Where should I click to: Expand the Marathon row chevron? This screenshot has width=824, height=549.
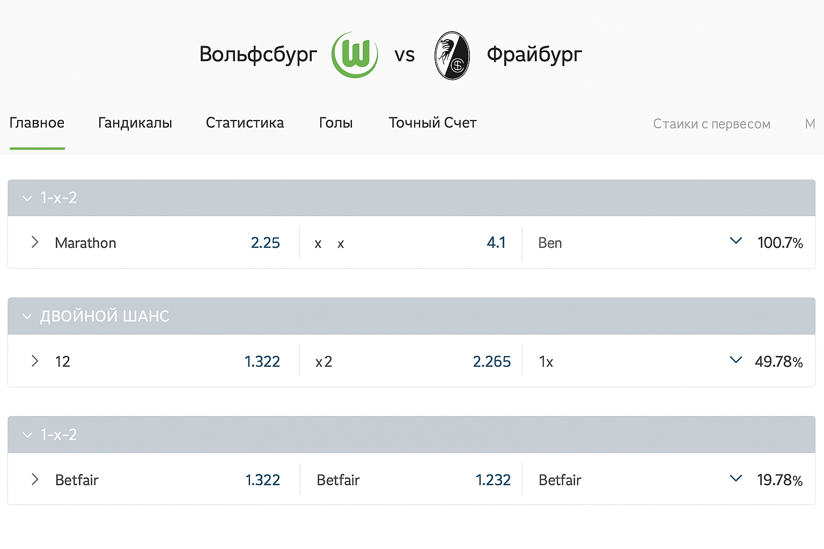(35, 242)
